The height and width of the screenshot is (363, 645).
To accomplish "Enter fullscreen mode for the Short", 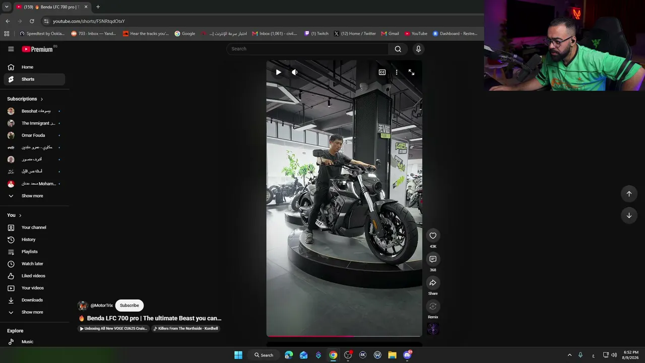I will point(411,72).
